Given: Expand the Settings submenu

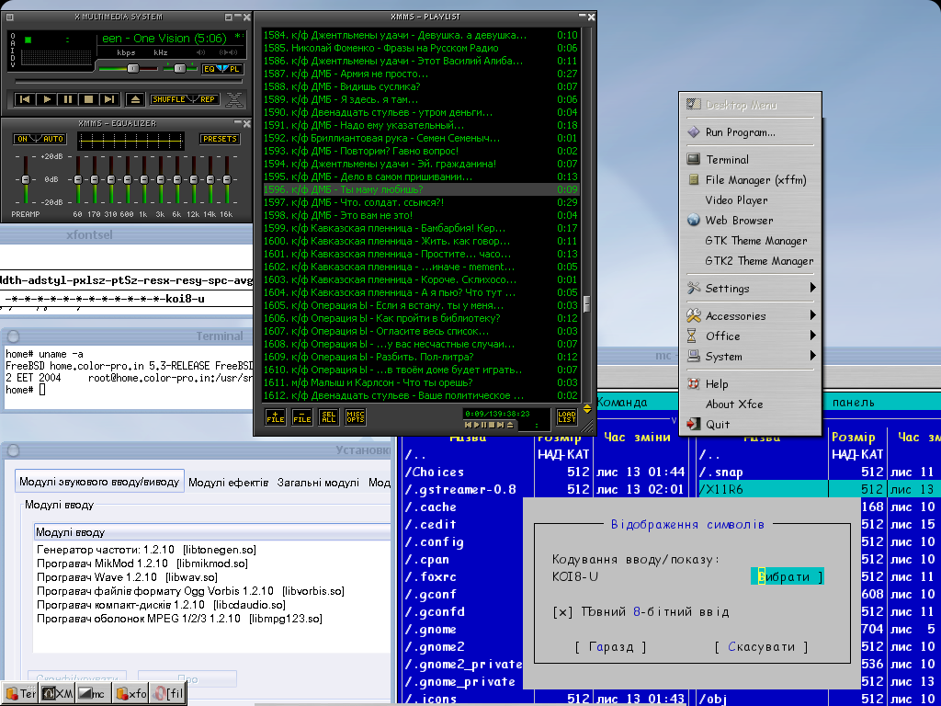Looking at the screenshot, I should tap(750, 289).
